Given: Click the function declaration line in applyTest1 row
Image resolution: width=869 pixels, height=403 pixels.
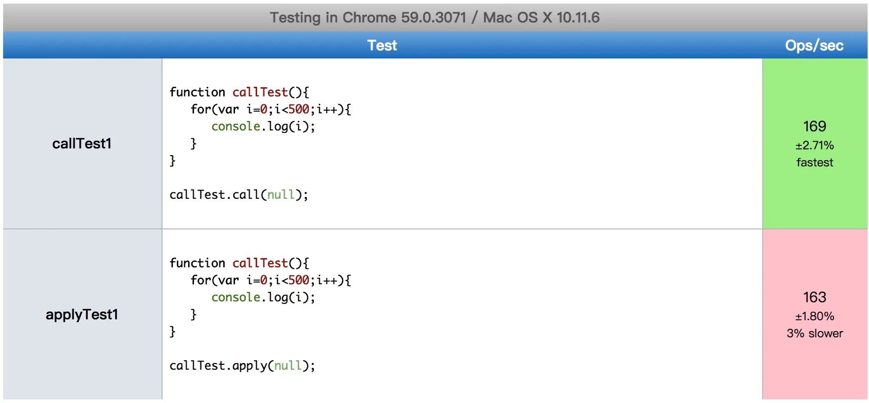Looking at the screenshot, I should (x=239, y=263).
